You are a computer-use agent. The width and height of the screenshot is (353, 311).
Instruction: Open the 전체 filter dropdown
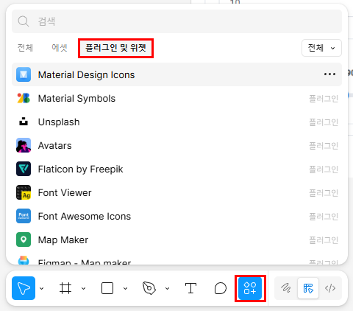tap(321, 48)
